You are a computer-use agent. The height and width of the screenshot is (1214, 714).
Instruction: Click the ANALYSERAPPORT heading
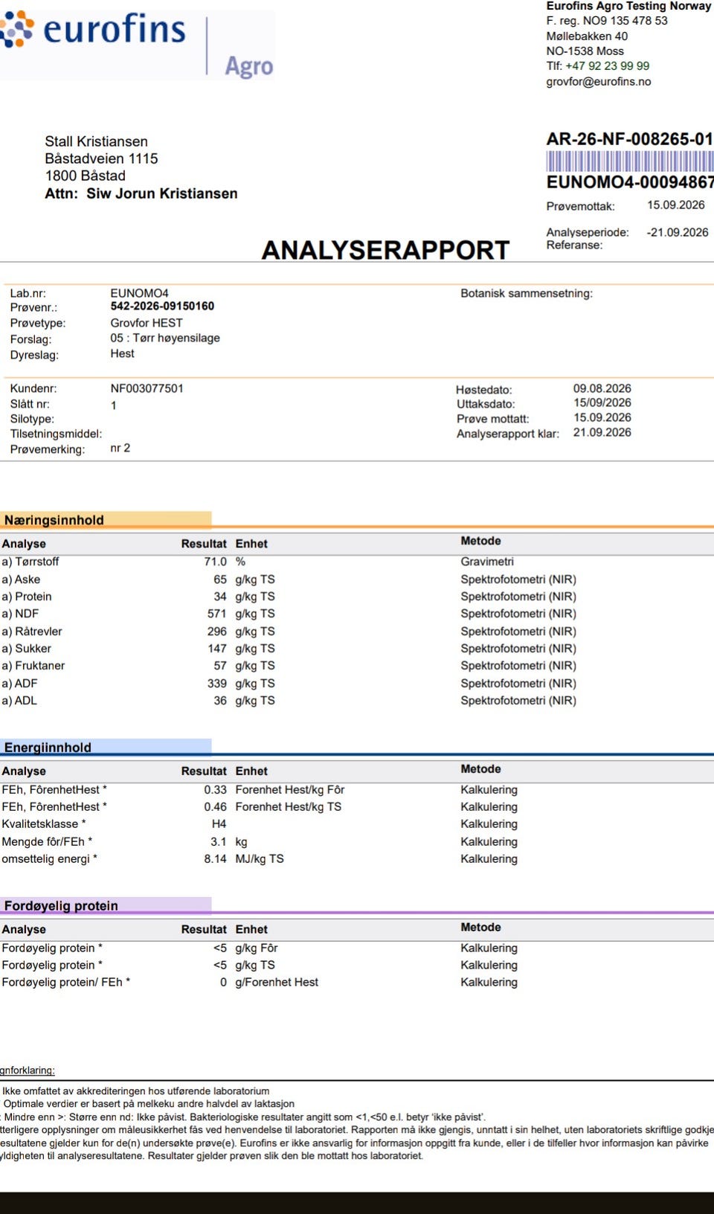(x=385, y=250)
